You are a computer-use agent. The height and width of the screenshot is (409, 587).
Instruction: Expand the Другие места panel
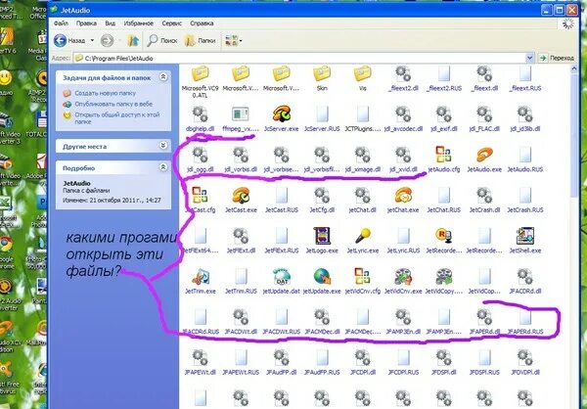tap(163, 146)
